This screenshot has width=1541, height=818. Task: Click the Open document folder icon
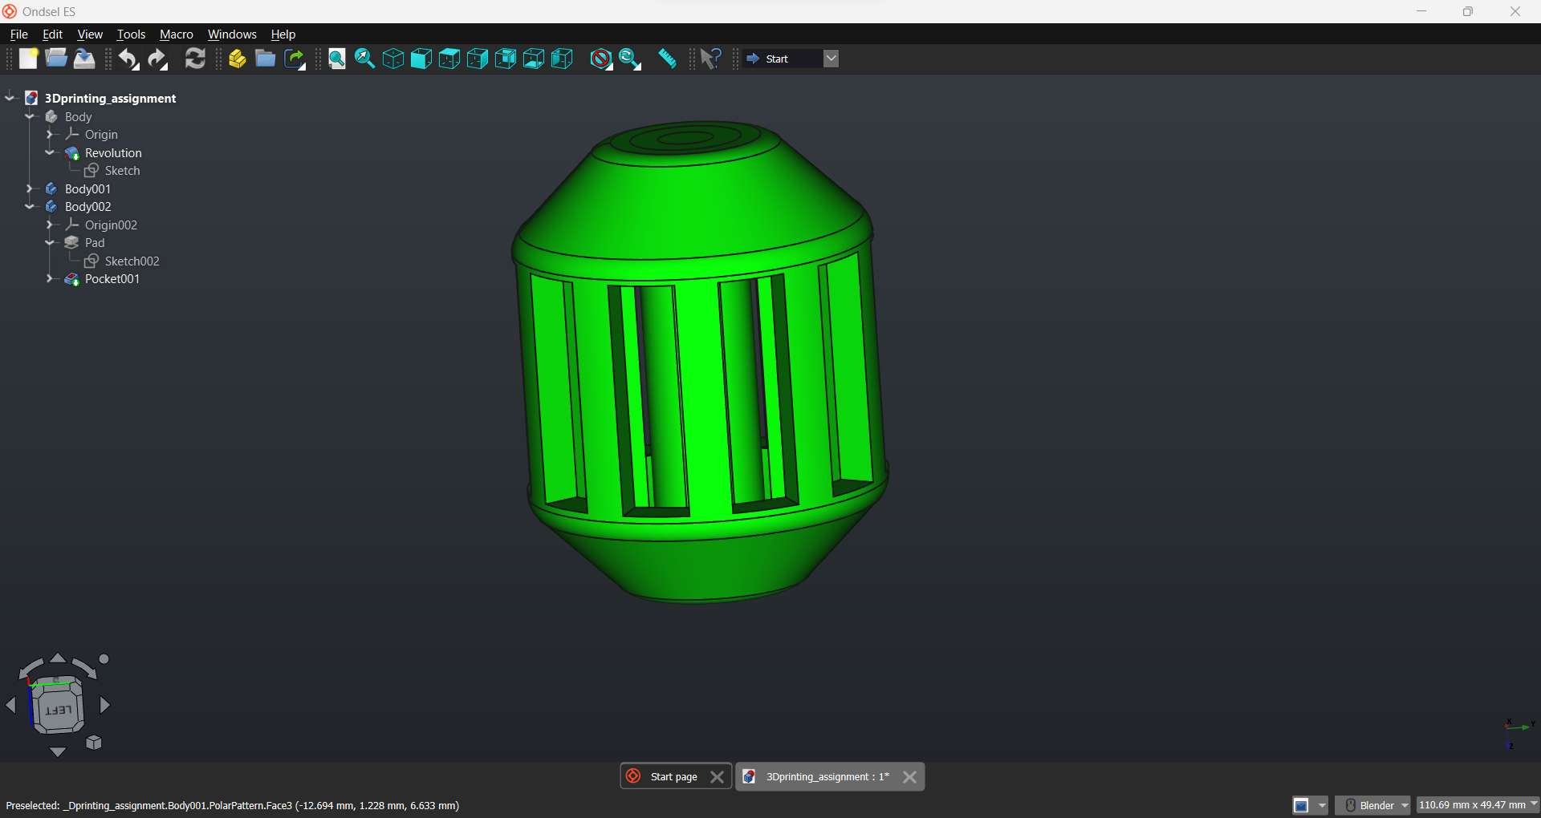pyautogui.click(x=56, y=59)
